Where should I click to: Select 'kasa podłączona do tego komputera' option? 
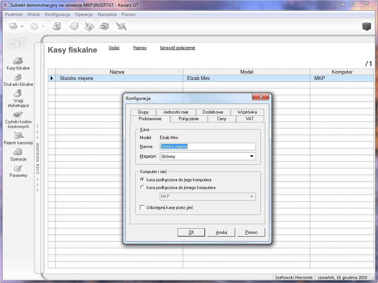[x=142, y=179]
